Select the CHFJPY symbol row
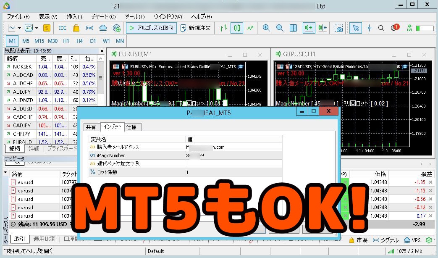The width and height of the screenshot is (438, 258). tap(50, 134)
